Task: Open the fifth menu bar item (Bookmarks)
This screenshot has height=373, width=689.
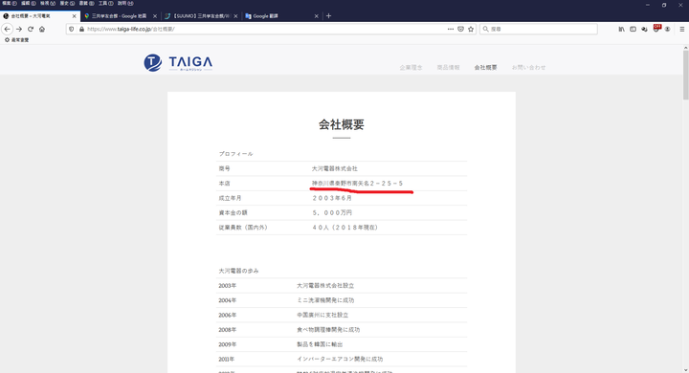Action: [x=86, y=3]
